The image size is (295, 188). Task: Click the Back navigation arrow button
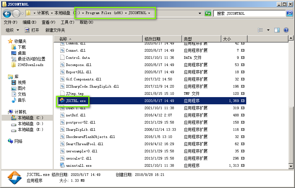pyautogui.click(x=7, y=13)
